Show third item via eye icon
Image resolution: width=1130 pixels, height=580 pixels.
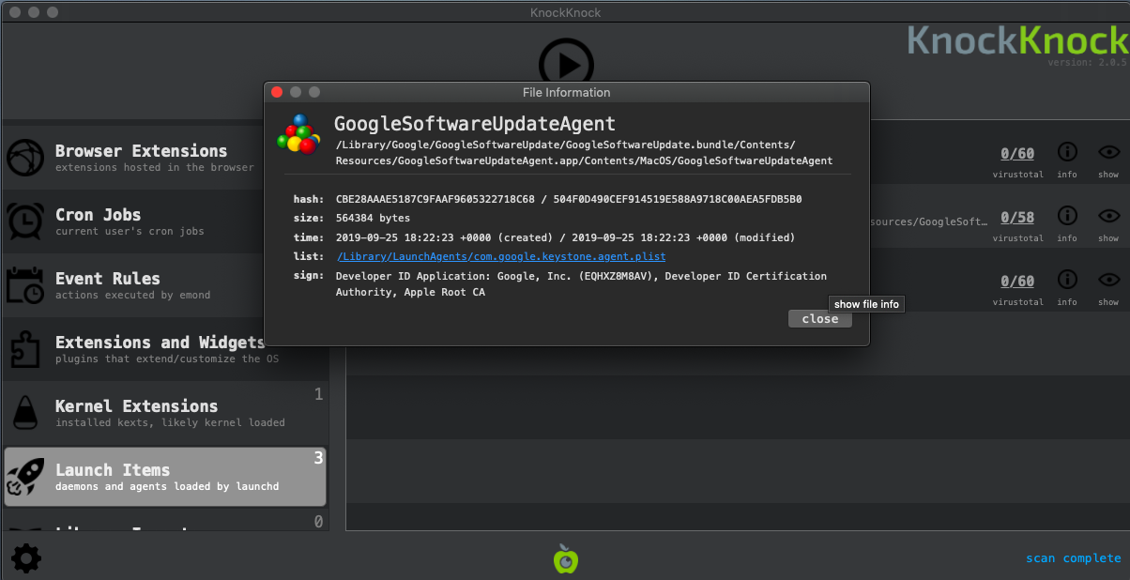click(1108, 280)
